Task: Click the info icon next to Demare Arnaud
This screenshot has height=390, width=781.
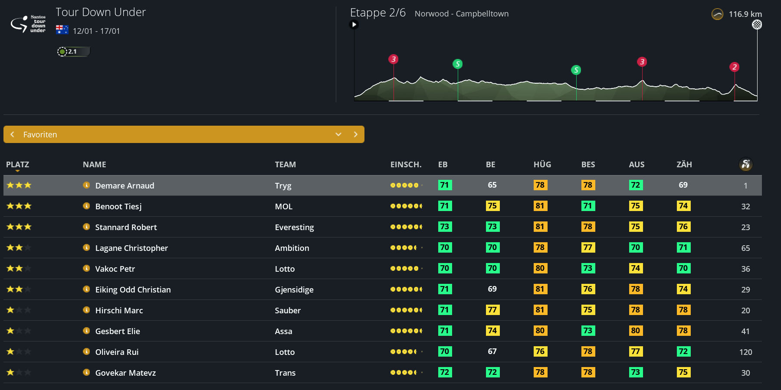Action: click(86, 185)
